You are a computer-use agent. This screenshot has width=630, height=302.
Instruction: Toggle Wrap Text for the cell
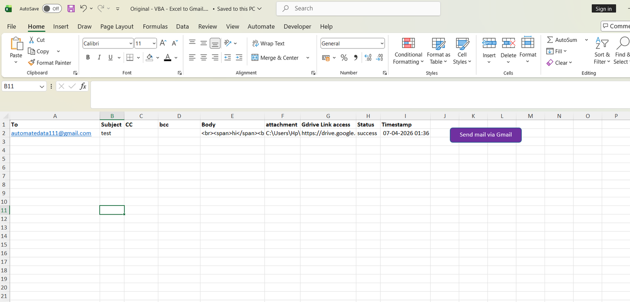click(268, 43)
